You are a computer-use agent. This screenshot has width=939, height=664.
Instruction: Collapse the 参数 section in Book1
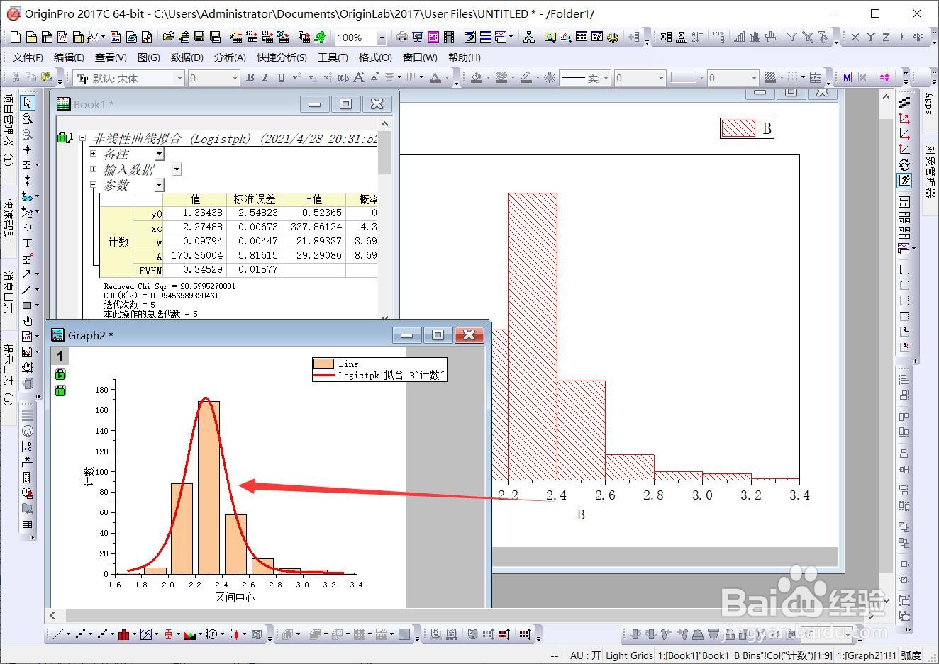point(93,185)
